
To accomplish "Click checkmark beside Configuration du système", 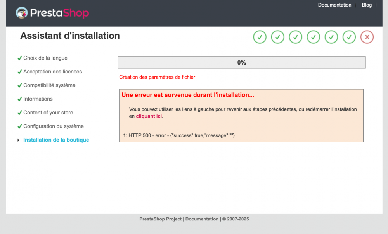I will (x=19, y=126).
